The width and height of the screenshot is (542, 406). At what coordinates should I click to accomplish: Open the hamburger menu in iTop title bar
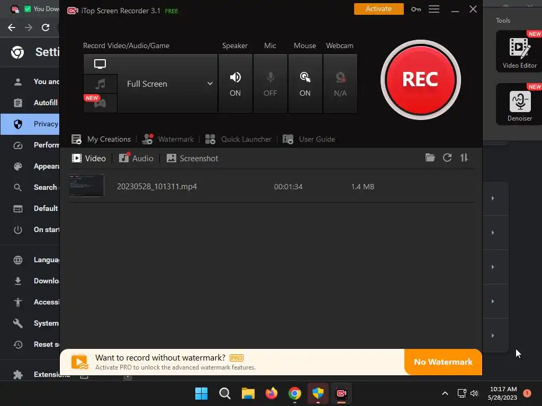(x=434, y=10)
